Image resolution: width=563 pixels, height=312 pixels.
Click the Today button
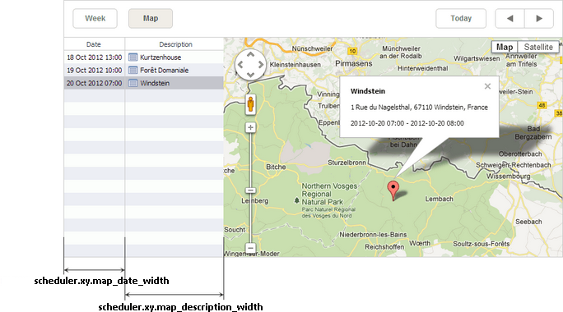pos(461,18)
